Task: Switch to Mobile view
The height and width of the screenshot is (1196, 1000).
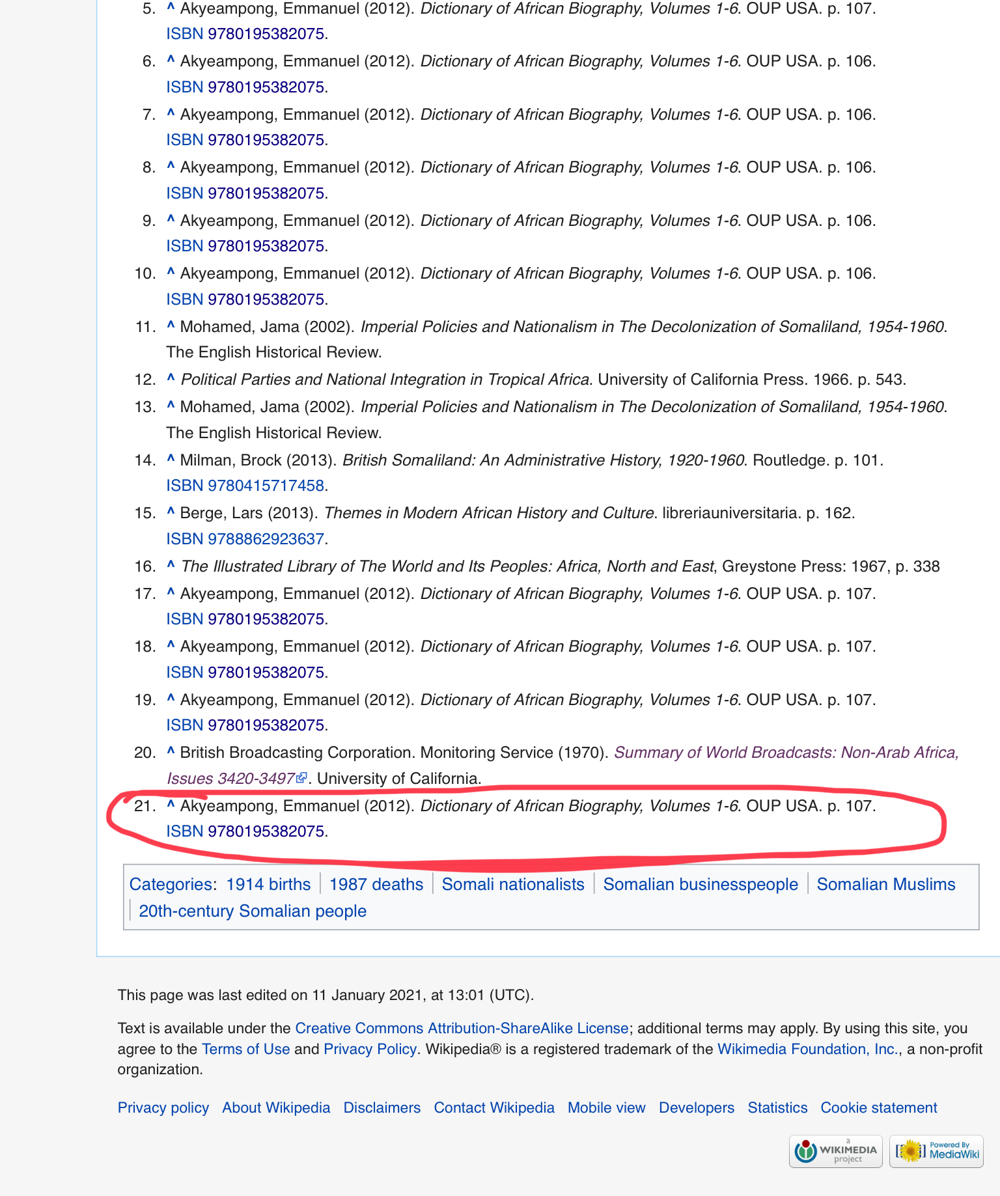Action: pos(606,1107)
